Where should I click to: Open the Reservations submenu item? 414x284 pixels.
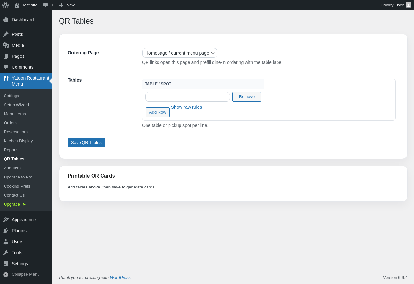point(16,132)
